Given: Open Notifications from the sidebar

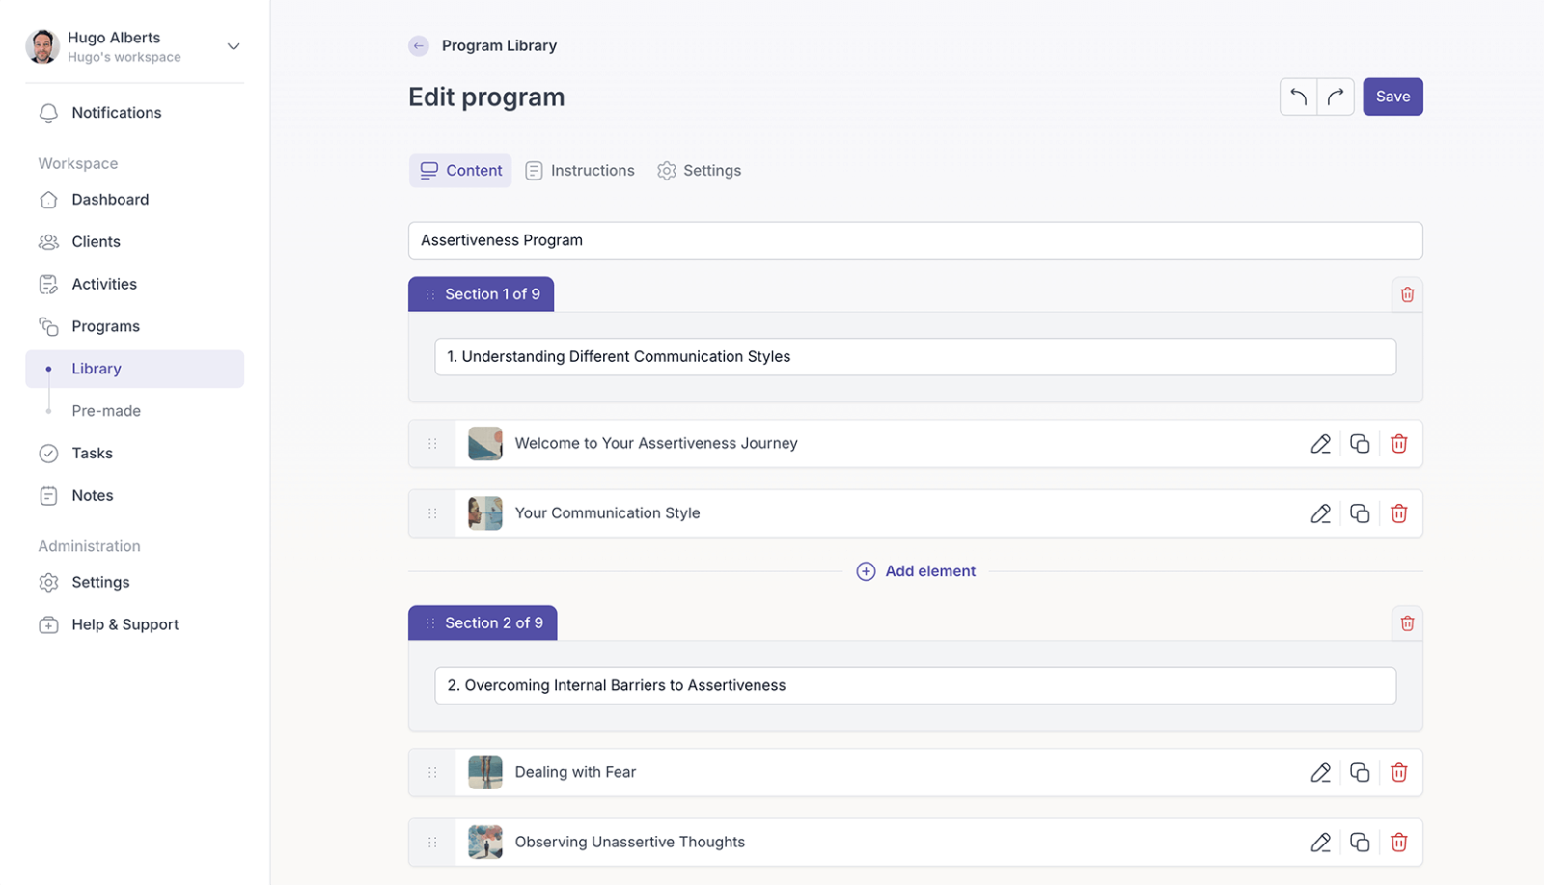Looking at the screenshot, I should point(116,113).
